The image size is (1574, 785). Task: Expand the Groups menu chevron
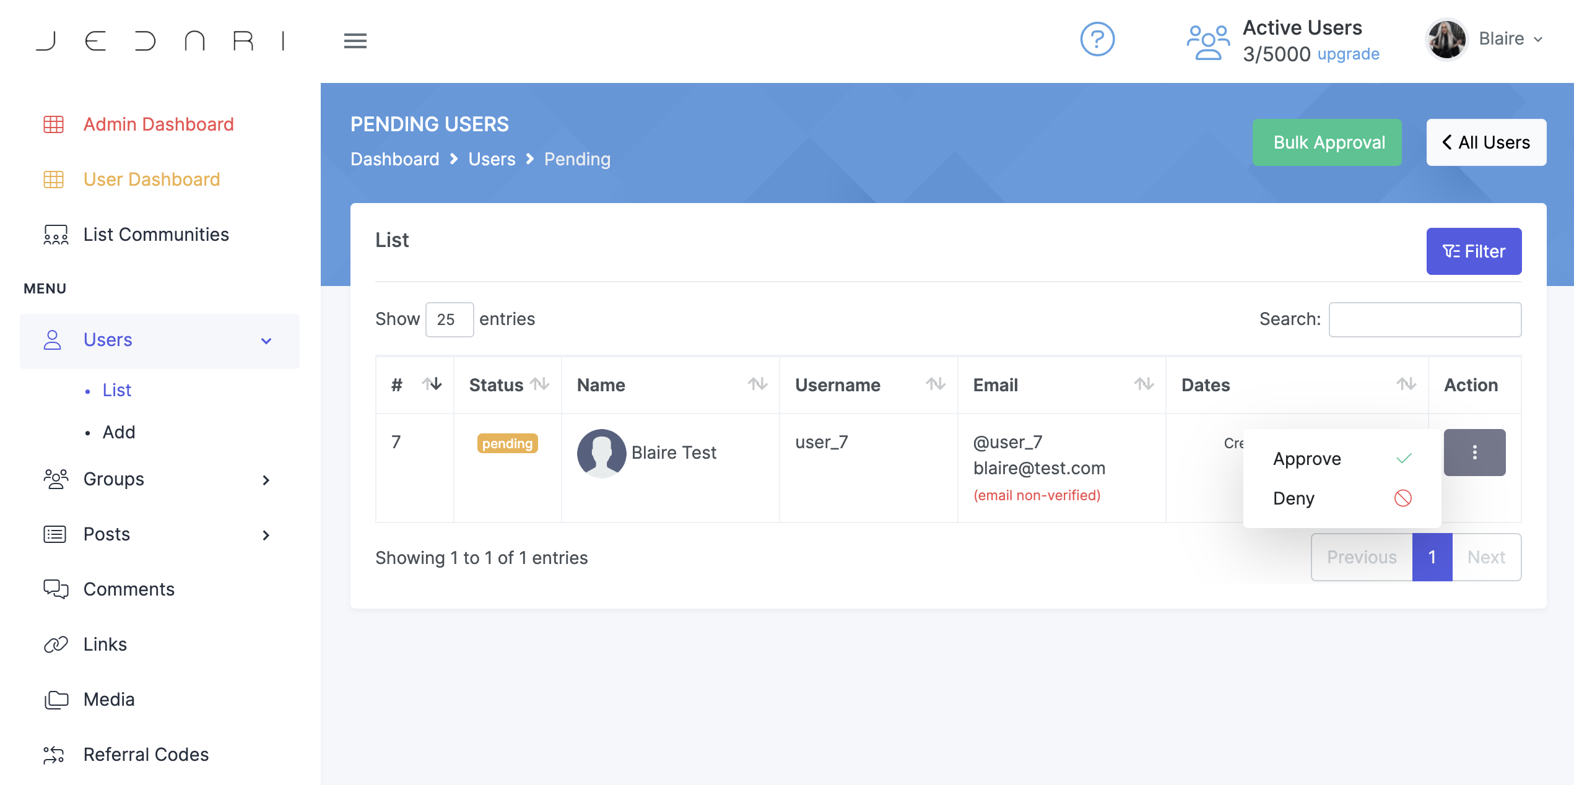266,480
